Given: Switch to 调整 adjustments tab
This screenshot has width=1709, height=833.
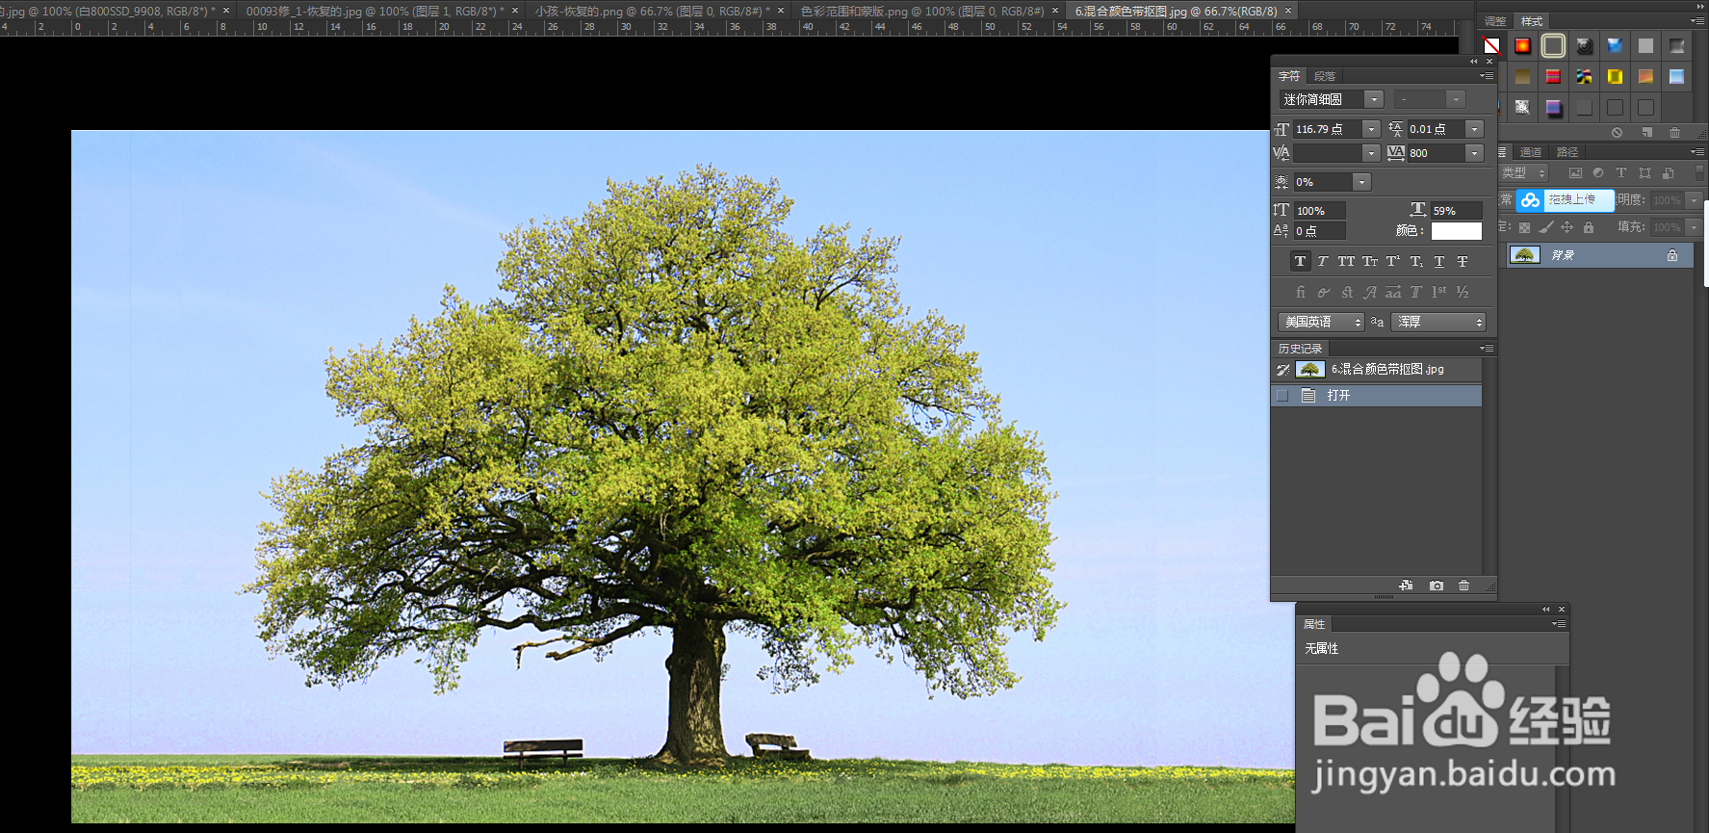Looking at the screenshot, I should coord(1495,21).
